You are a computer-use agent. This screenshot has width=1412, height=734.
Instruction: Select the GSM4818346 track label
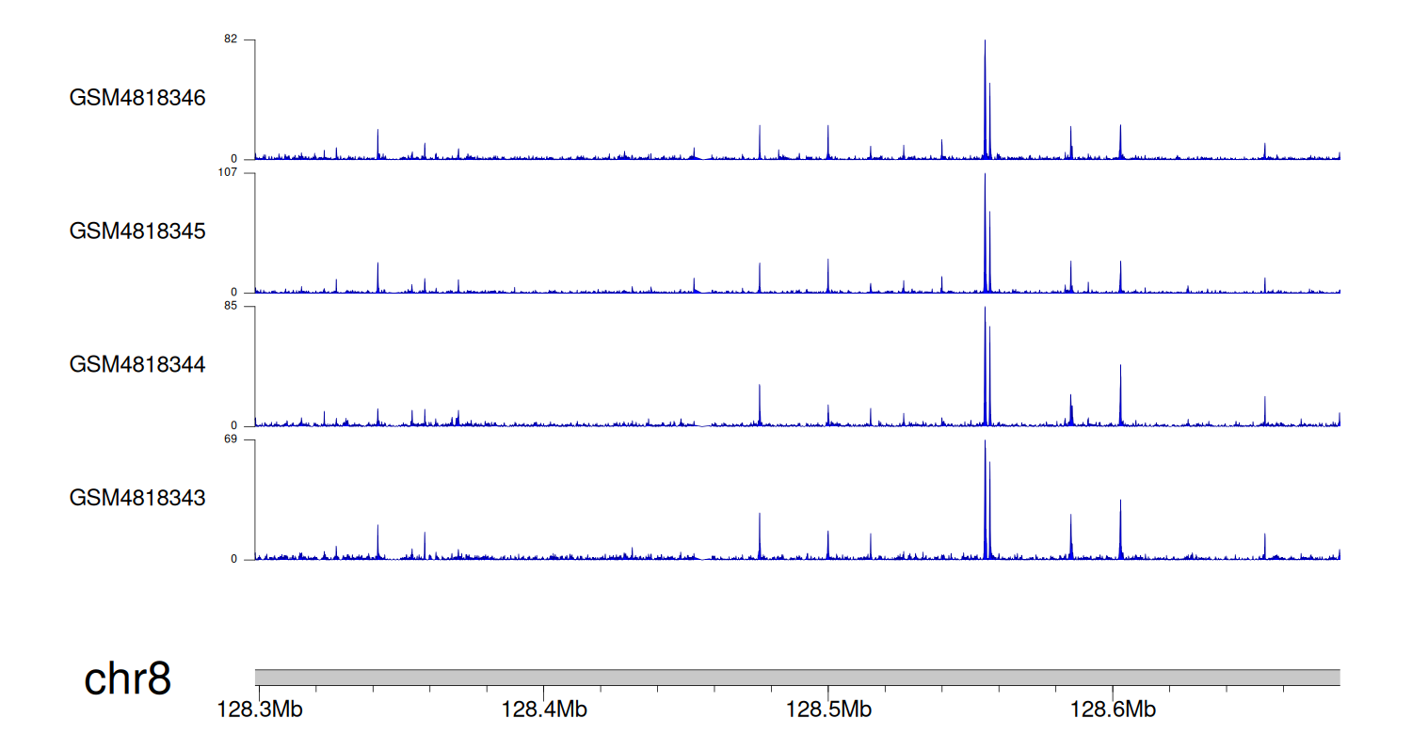[x=137, y=98]
